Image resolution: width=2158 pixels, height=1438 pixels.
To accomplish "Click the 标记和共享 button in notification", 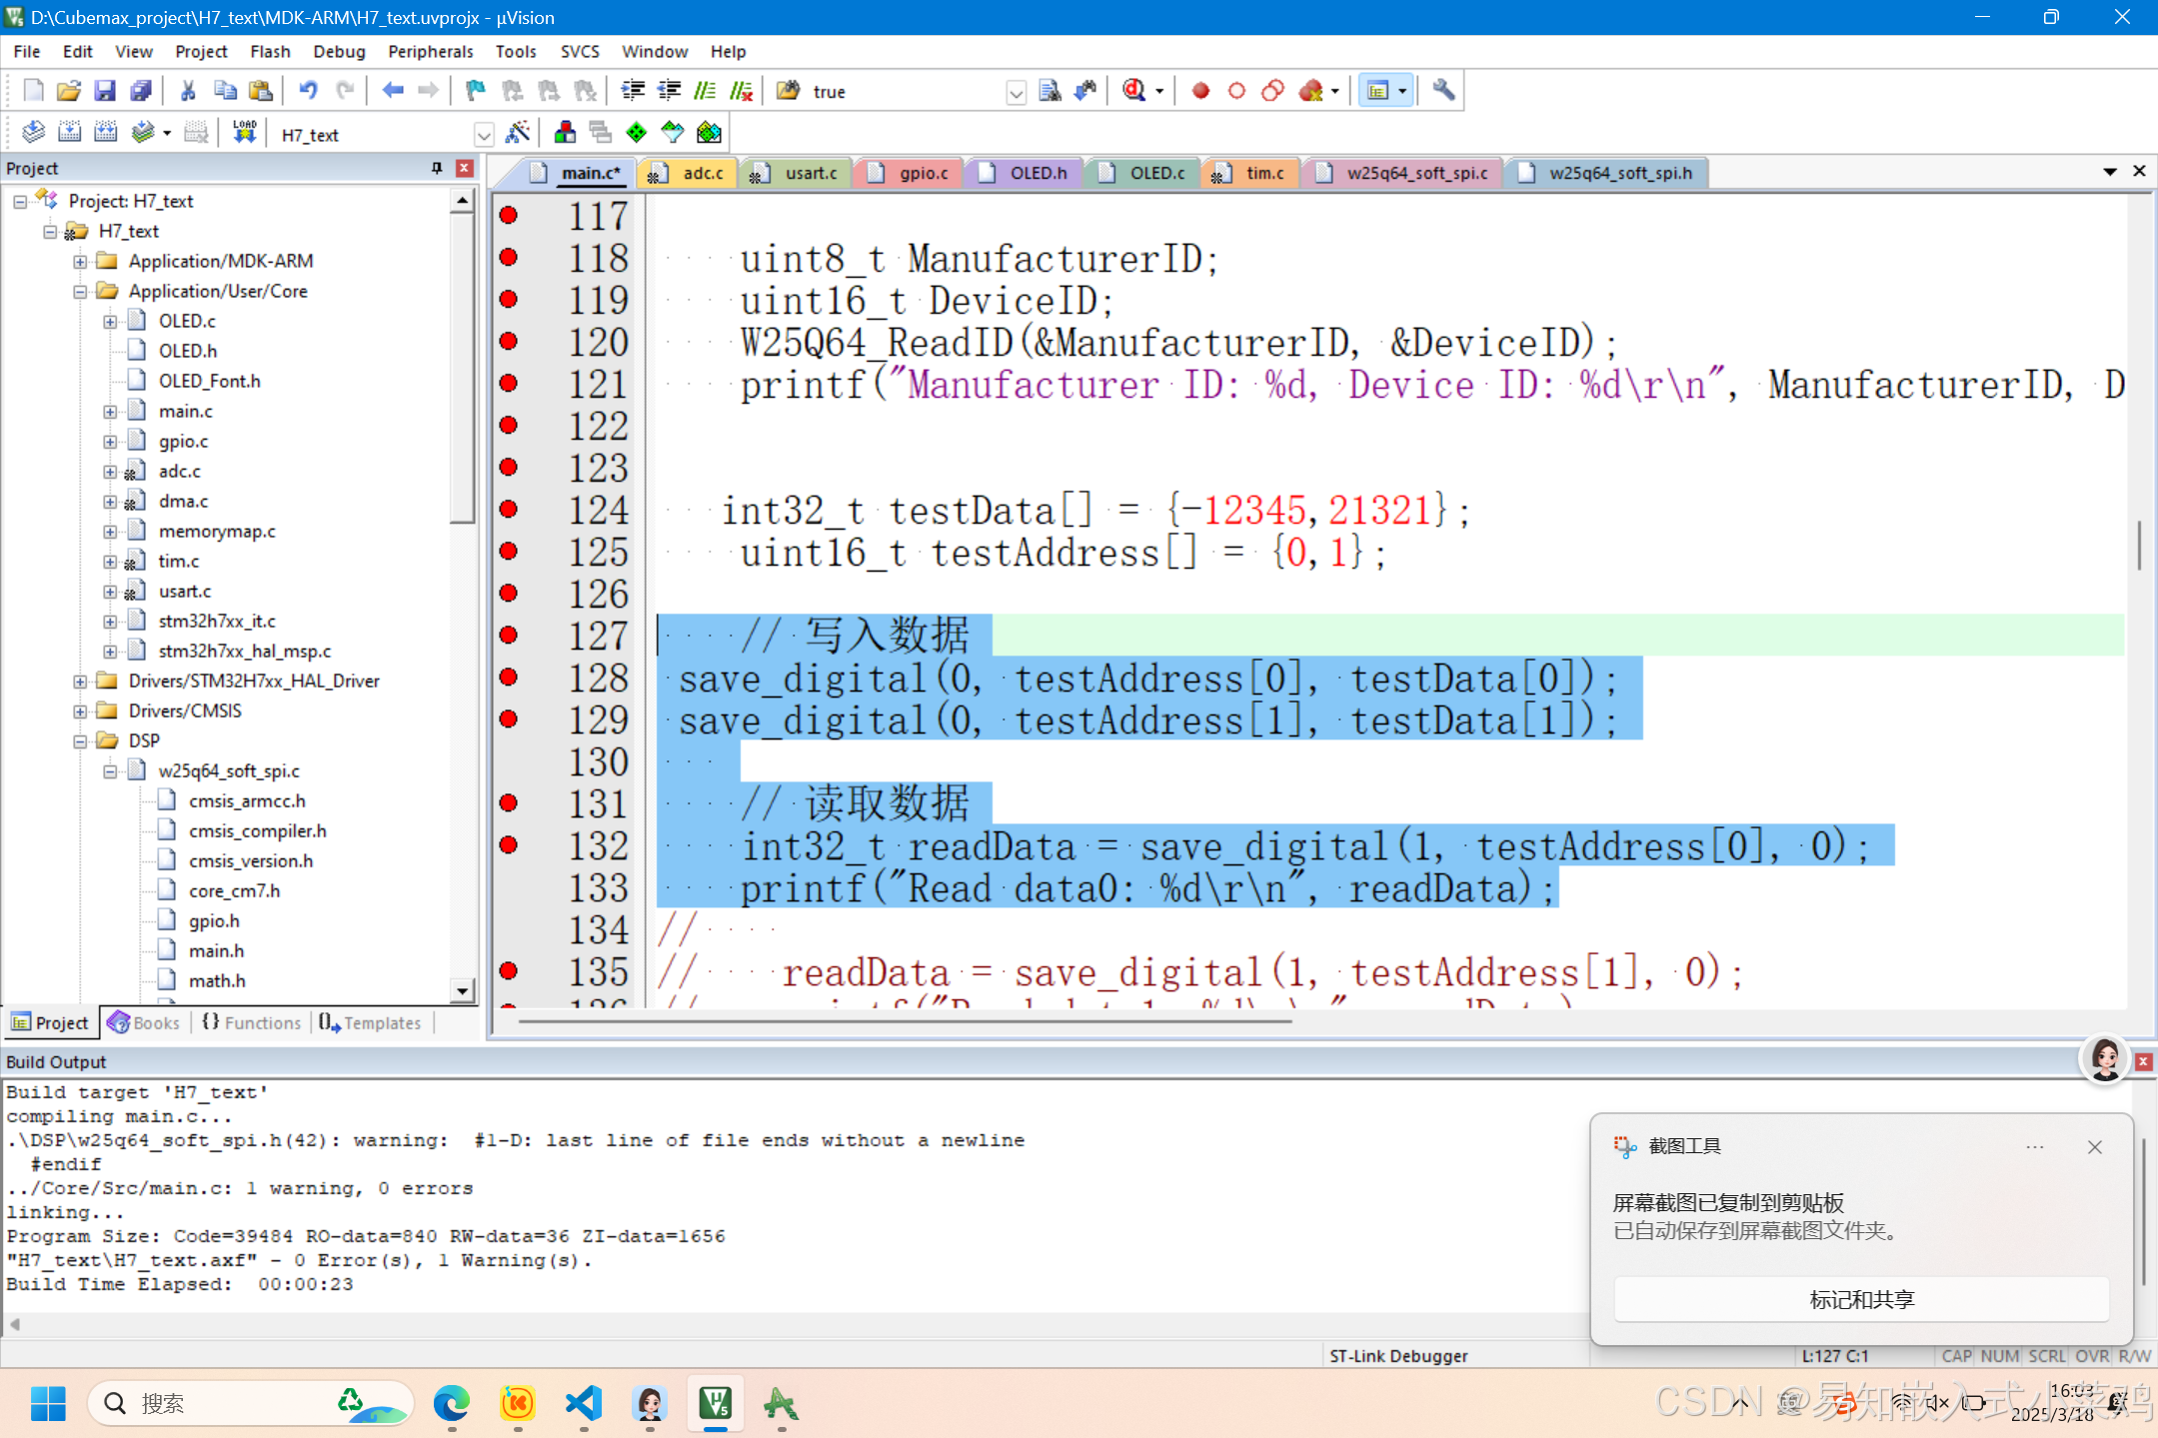I will (x=1860, y=1299).
